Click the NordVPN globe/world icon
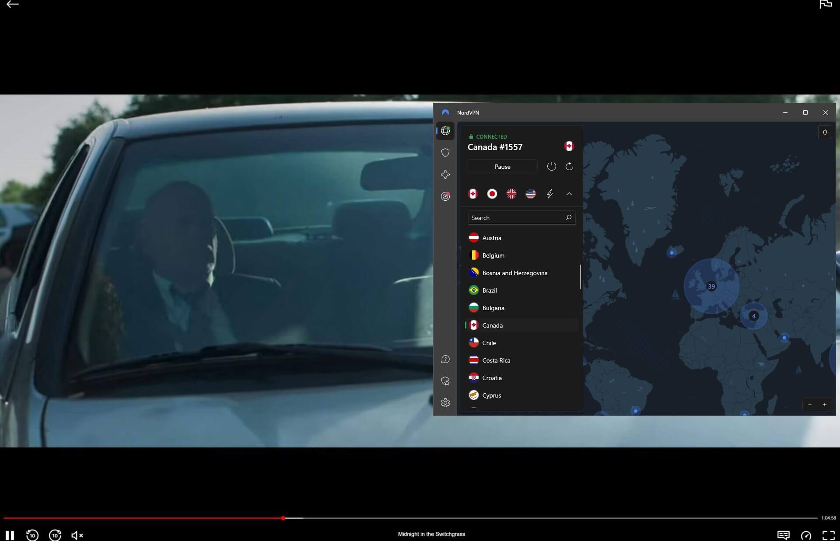Viewport: 840px width, 541px height. 445,130
